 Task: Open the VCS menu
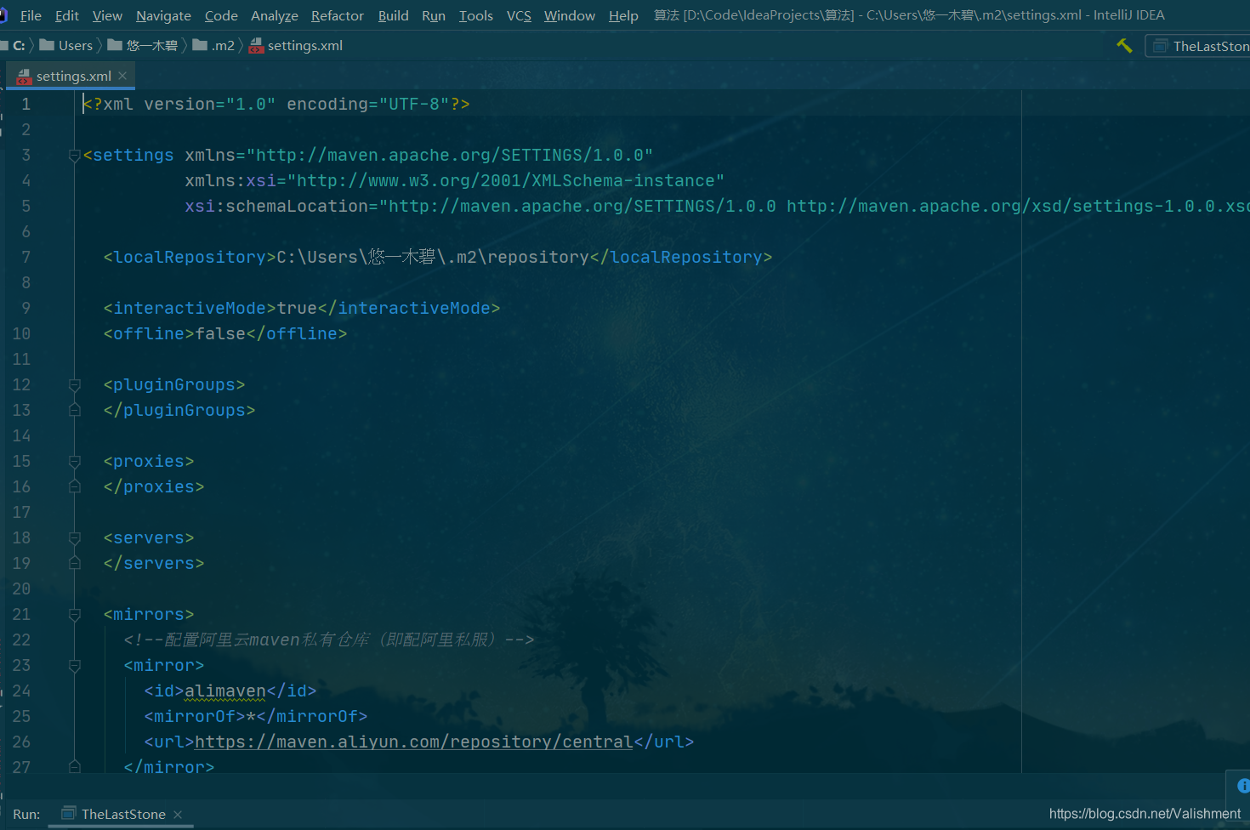tap(519, 15)
